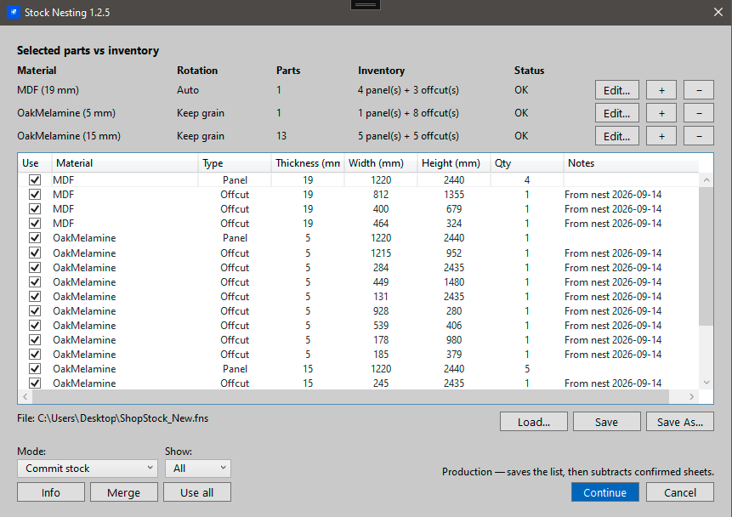Sort by the Width (mm) column header
The height and width of the screenshot is (517, 732).
coord(381,163)
